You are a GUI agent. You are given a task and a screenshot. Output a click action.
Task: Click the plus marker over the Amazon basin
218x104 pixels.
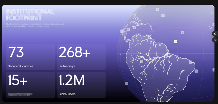click(x=141, y=61)
